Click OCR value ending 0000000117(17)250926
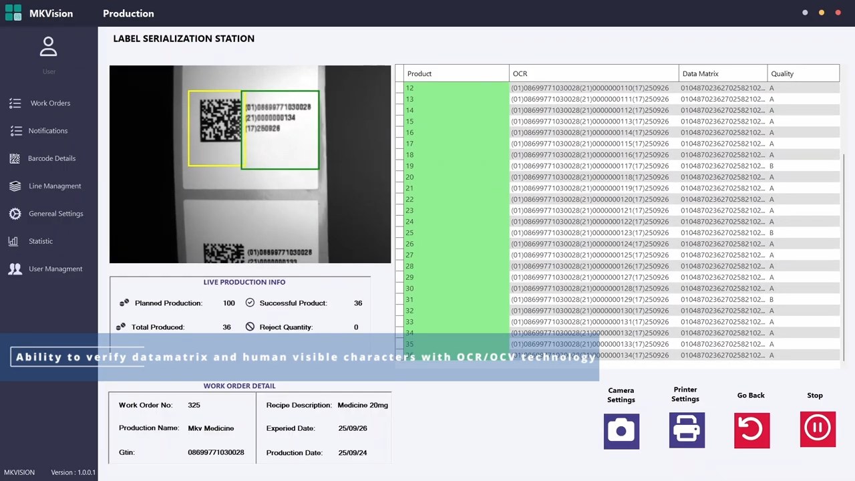Viewport: 855px width, 481px height. (590, 166)
